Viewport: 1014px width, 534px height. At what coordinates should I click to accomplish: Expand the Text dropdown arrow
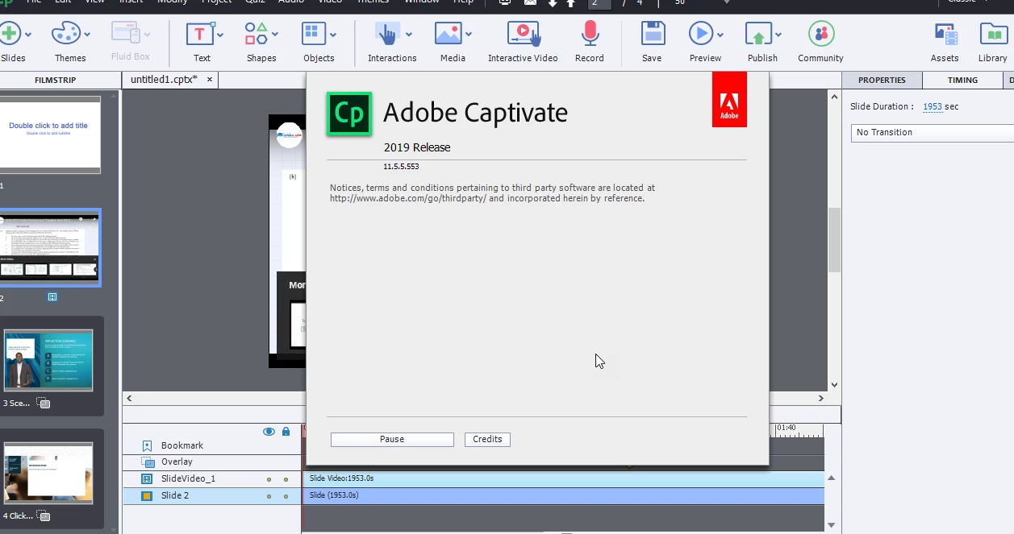(219, 35)
